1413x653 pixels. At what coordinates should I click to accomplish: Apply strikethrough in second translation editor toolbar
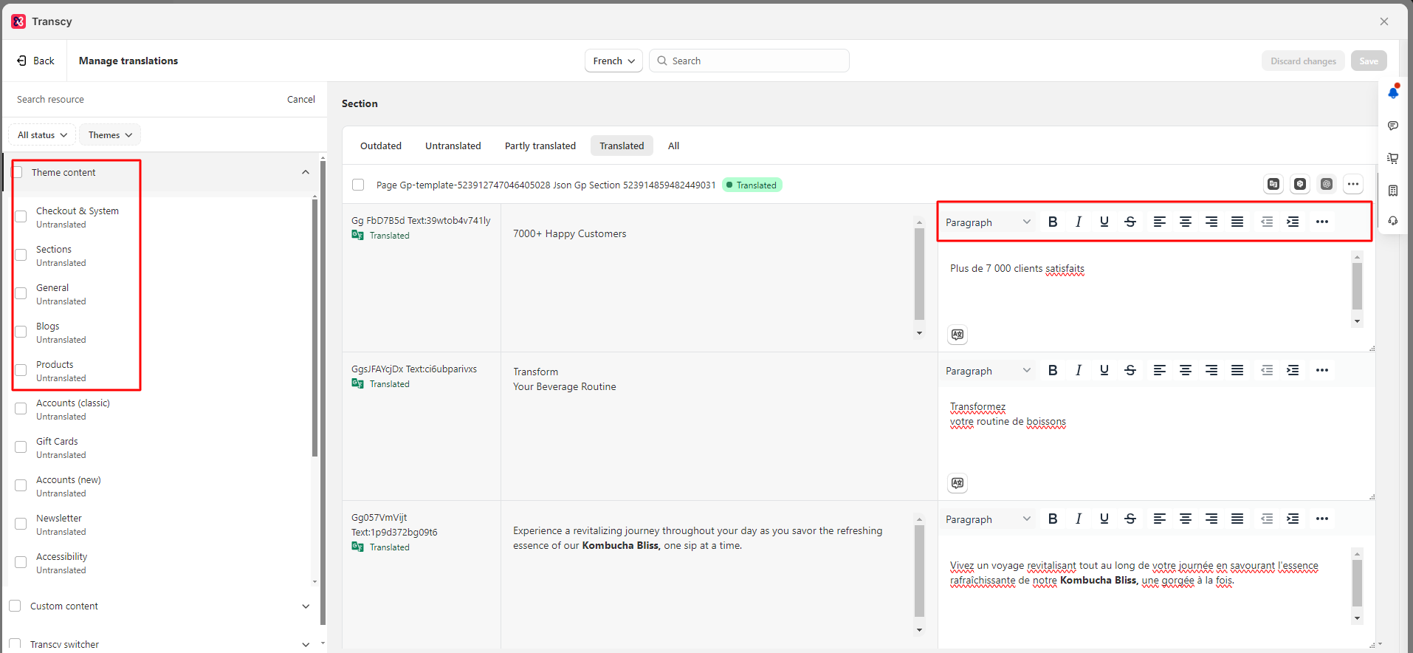point(1130,370)
